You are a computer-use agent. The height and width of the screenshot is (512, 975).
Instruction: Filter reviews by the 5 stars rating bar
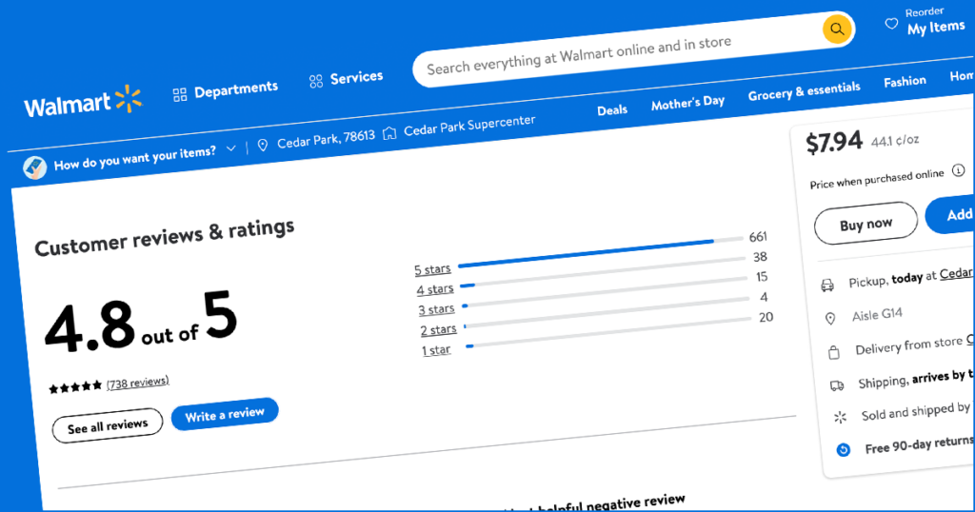pos(586,253)
